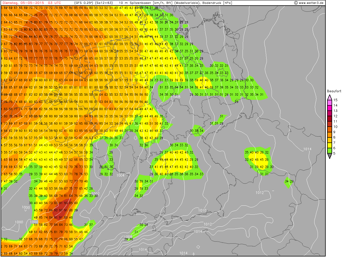Click the '1010' isobar label

pos(202,210)
